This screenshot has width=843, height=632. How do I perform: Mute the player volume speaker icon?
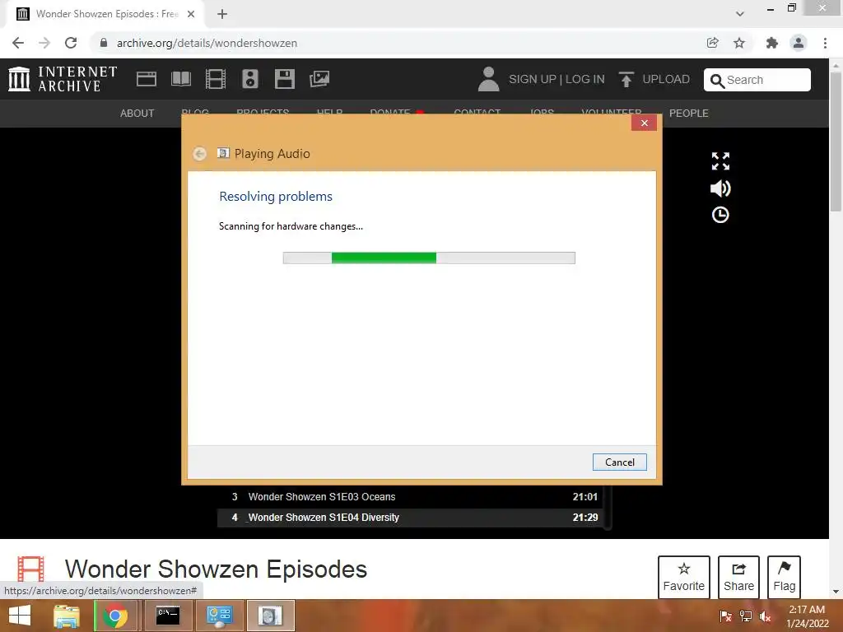720,188
